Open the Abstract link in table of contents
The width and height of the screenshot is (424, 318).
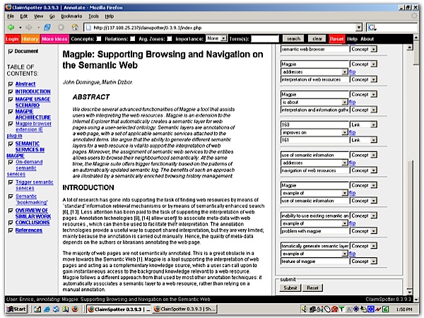(x=25, y=84)
